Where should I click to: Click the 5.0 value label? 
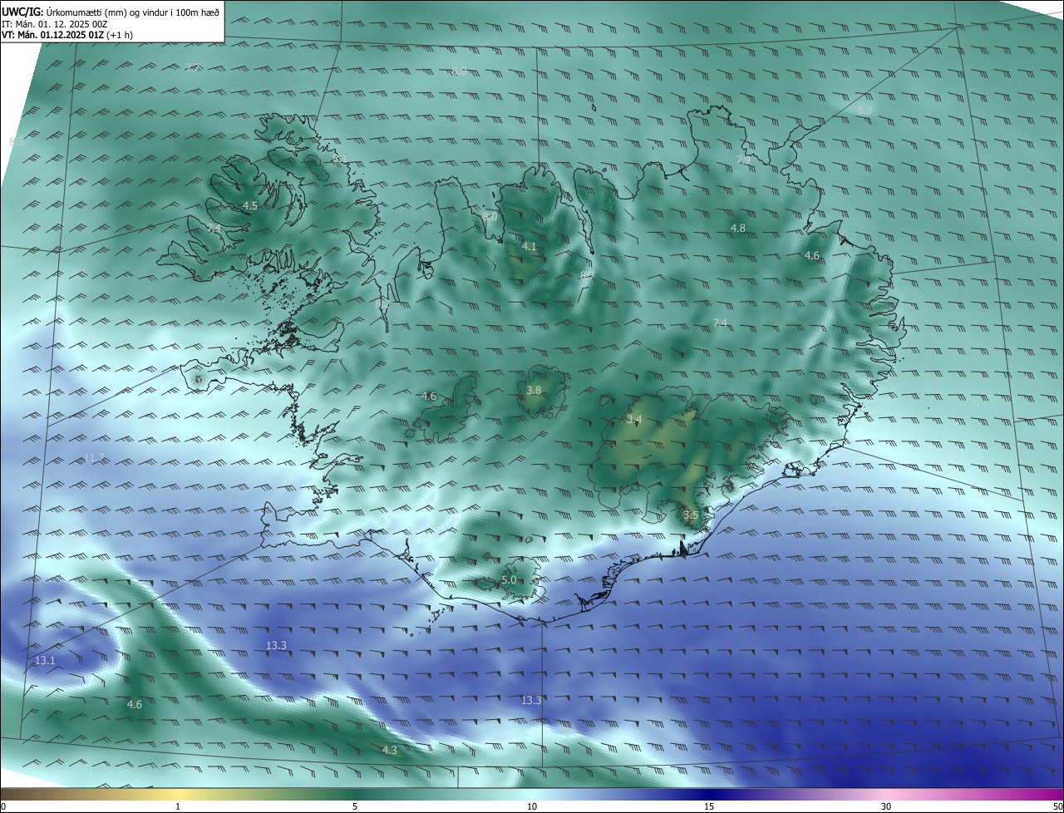point(509,580)
